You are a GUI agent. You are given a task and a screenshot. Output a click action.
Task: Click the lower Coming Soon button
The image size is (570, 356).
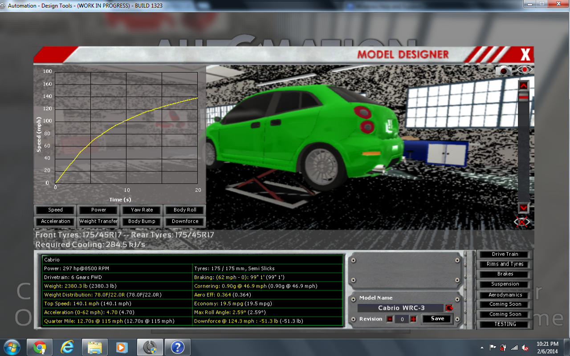point(505,314)
